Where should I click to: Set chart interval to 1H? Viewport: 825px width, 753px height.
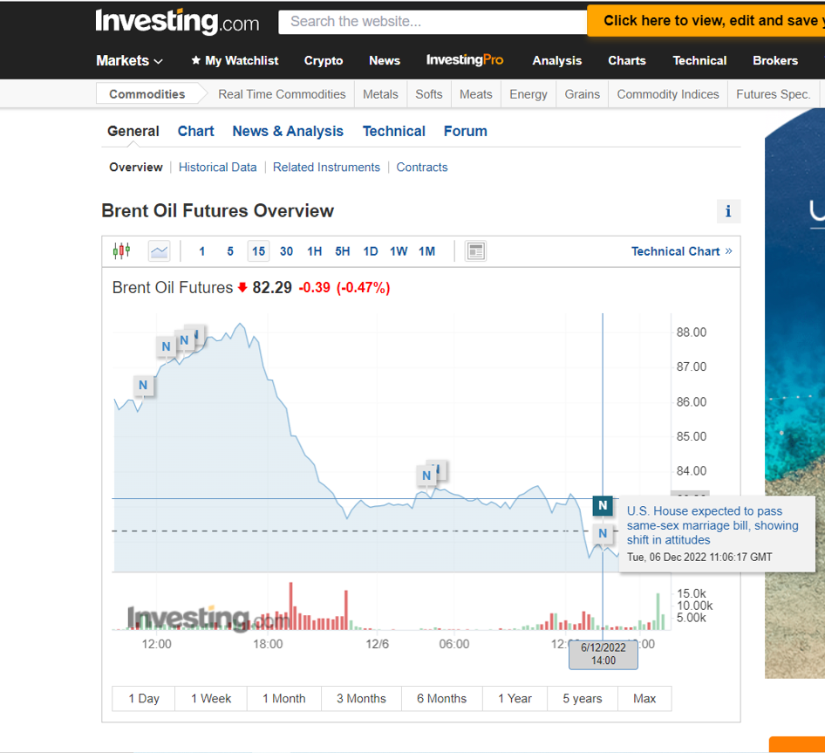(314, 251)
